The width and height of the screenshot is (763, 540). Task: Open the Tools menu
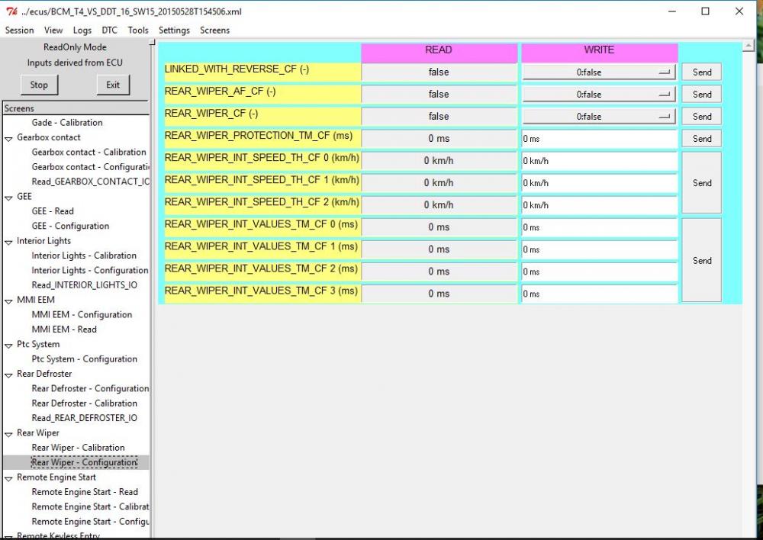pos(138,31)
